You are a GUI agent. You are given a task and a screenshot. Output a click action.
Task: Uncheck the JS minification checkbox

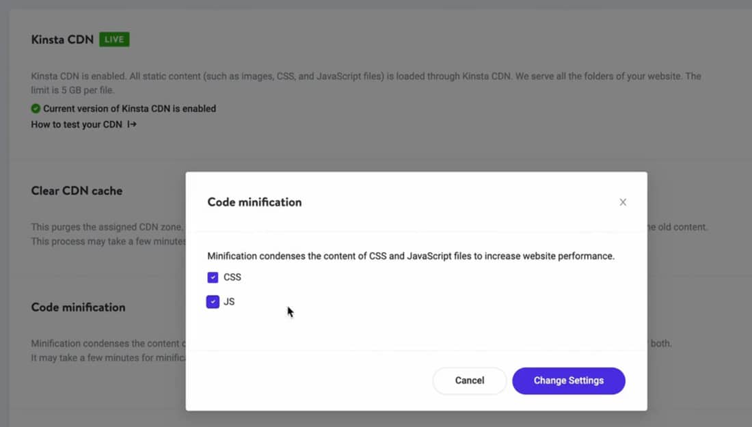click(213, 301)
